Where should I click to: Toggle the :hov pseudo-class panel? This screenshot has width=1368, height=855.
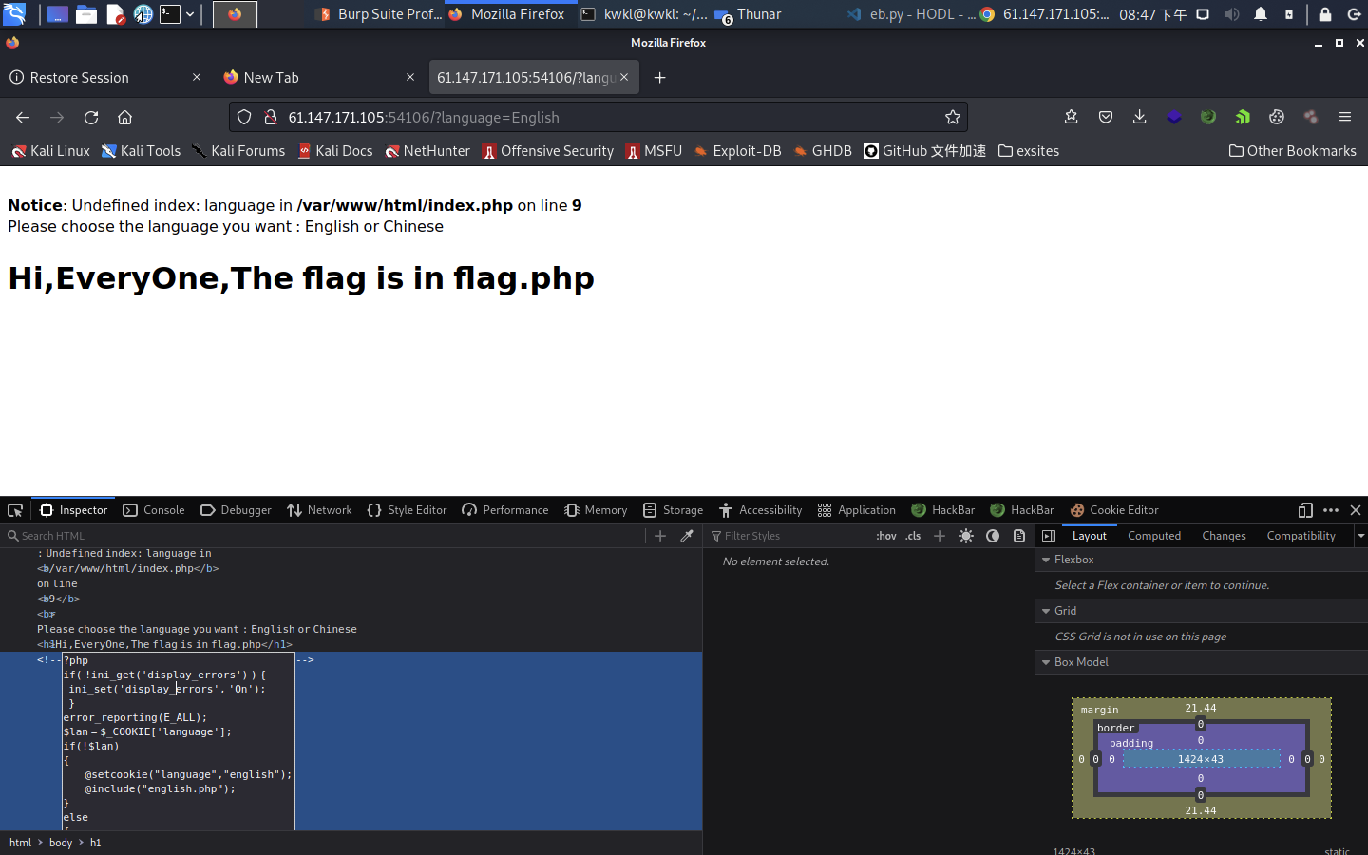point(885,535)
